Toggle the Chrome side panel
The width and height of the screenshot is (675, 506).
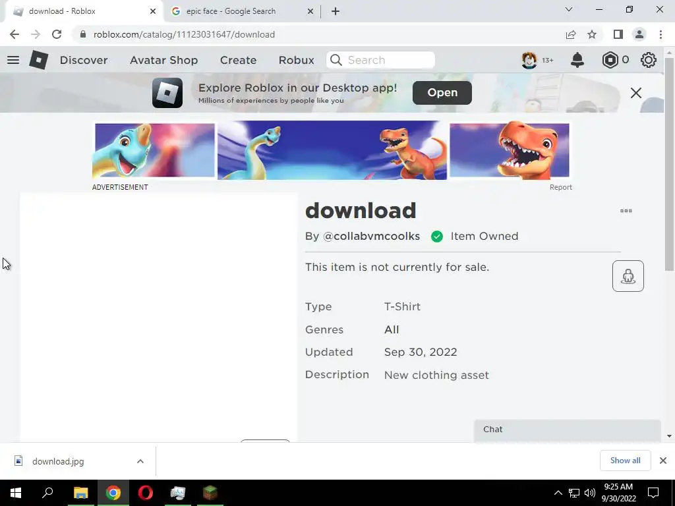[x=618, y=34]
